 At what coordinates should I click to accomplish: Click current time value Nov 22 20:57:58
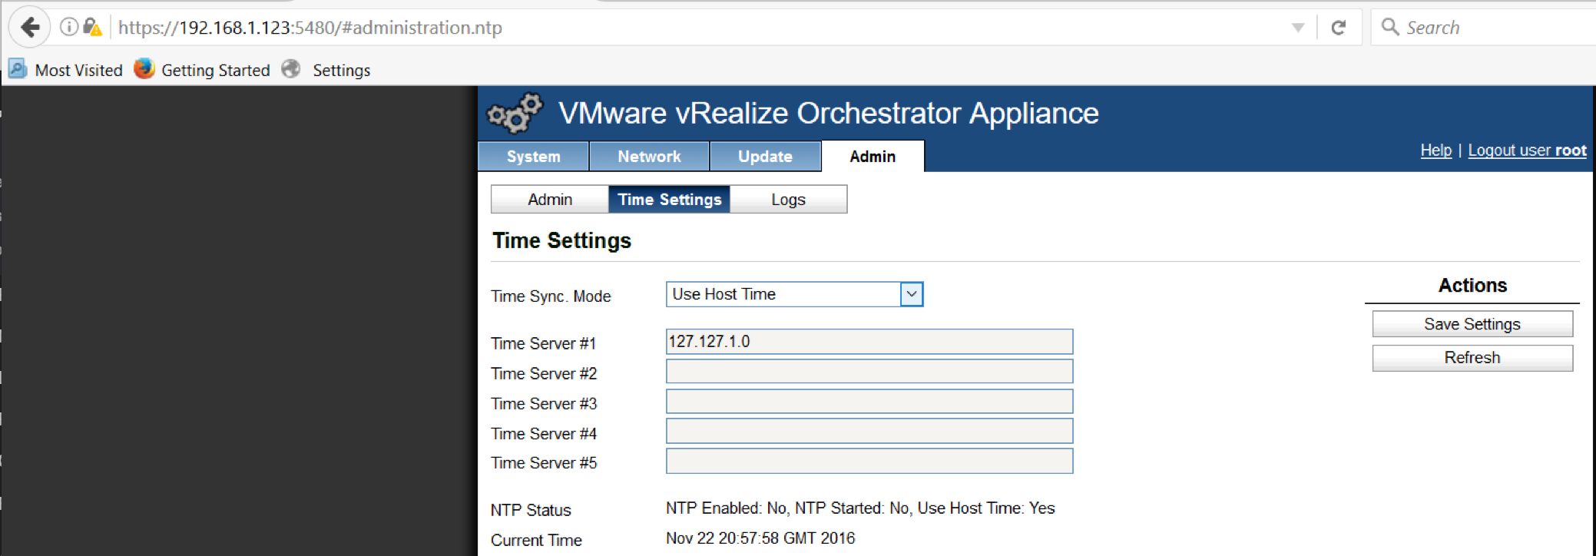coord(760,538)
